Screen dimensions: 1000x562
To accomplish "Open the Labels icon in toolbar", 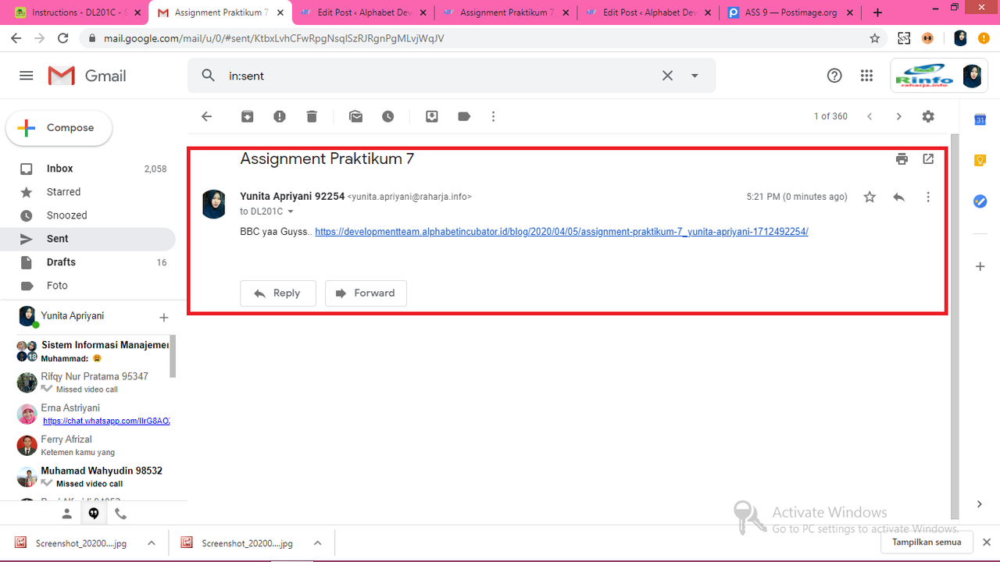I will tap(464, 116).
